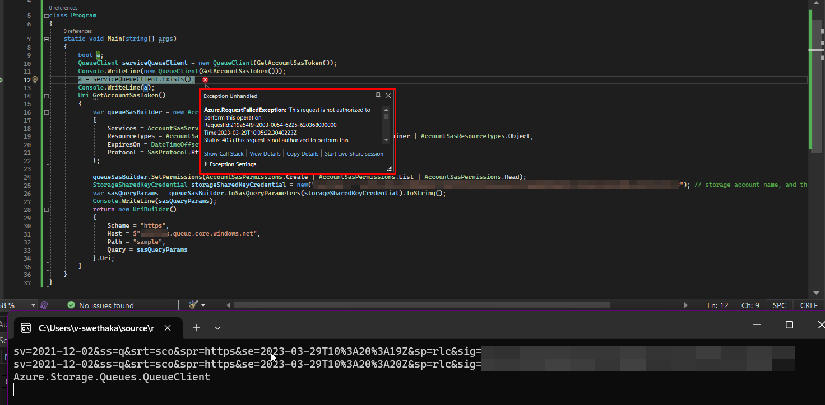Click the Console.WriteLine(sasQueryParams) statement

pos(154,201)
